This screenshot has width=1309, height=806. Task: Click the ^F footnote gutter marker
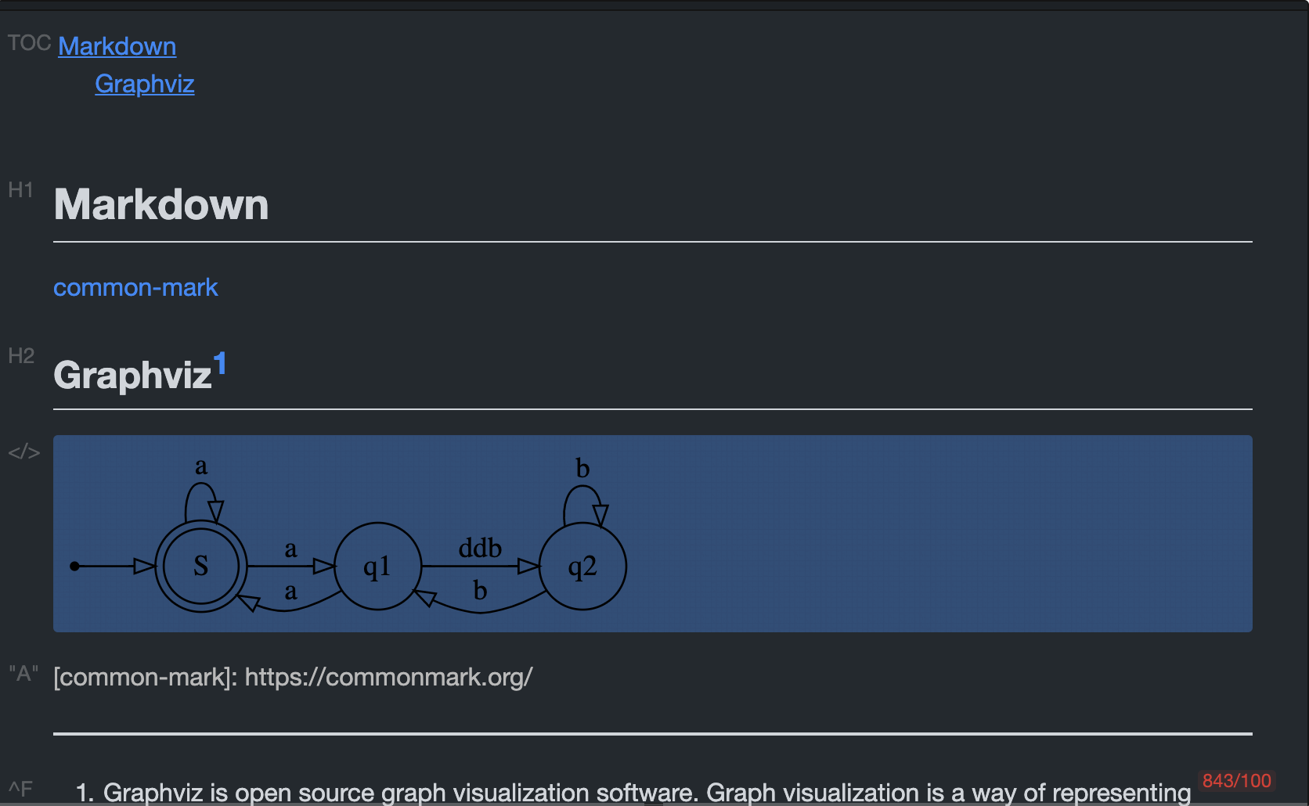coord(21,789)
